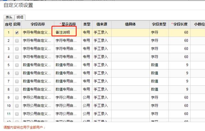This screenshot has width=205, height=131.
Task: Open the 手工录入 value source in row 5
Action: coord(102,65)
